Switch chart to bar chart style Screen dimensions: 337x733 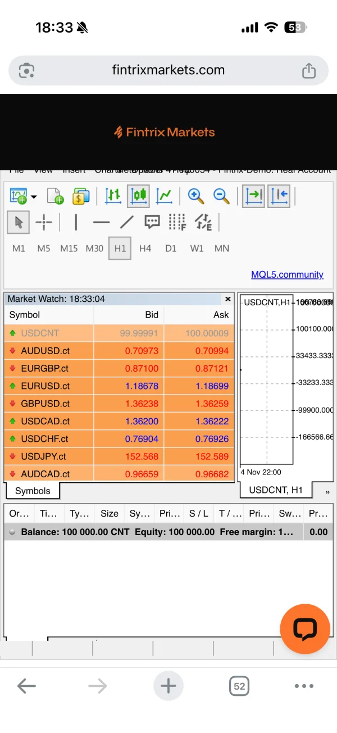113,196
